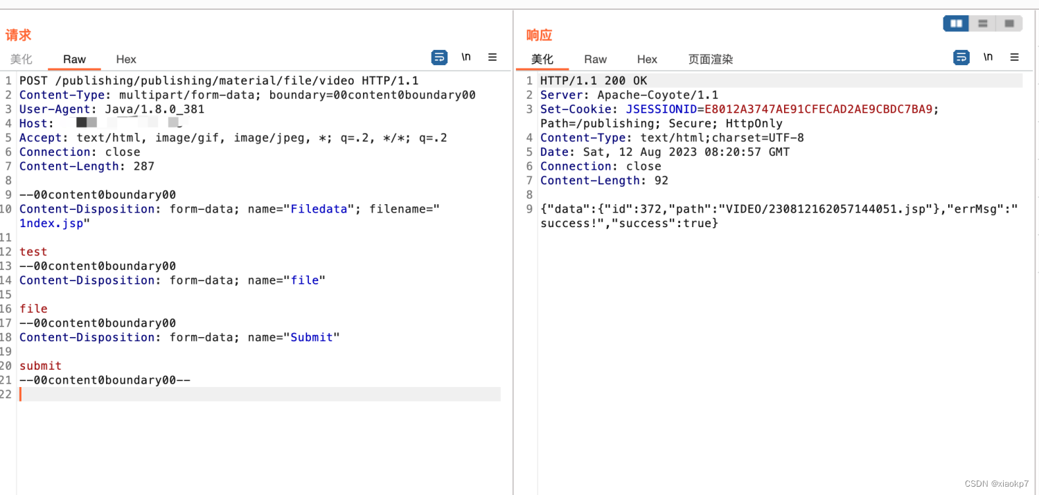Select the request 美化 tab

pos(21,60)
